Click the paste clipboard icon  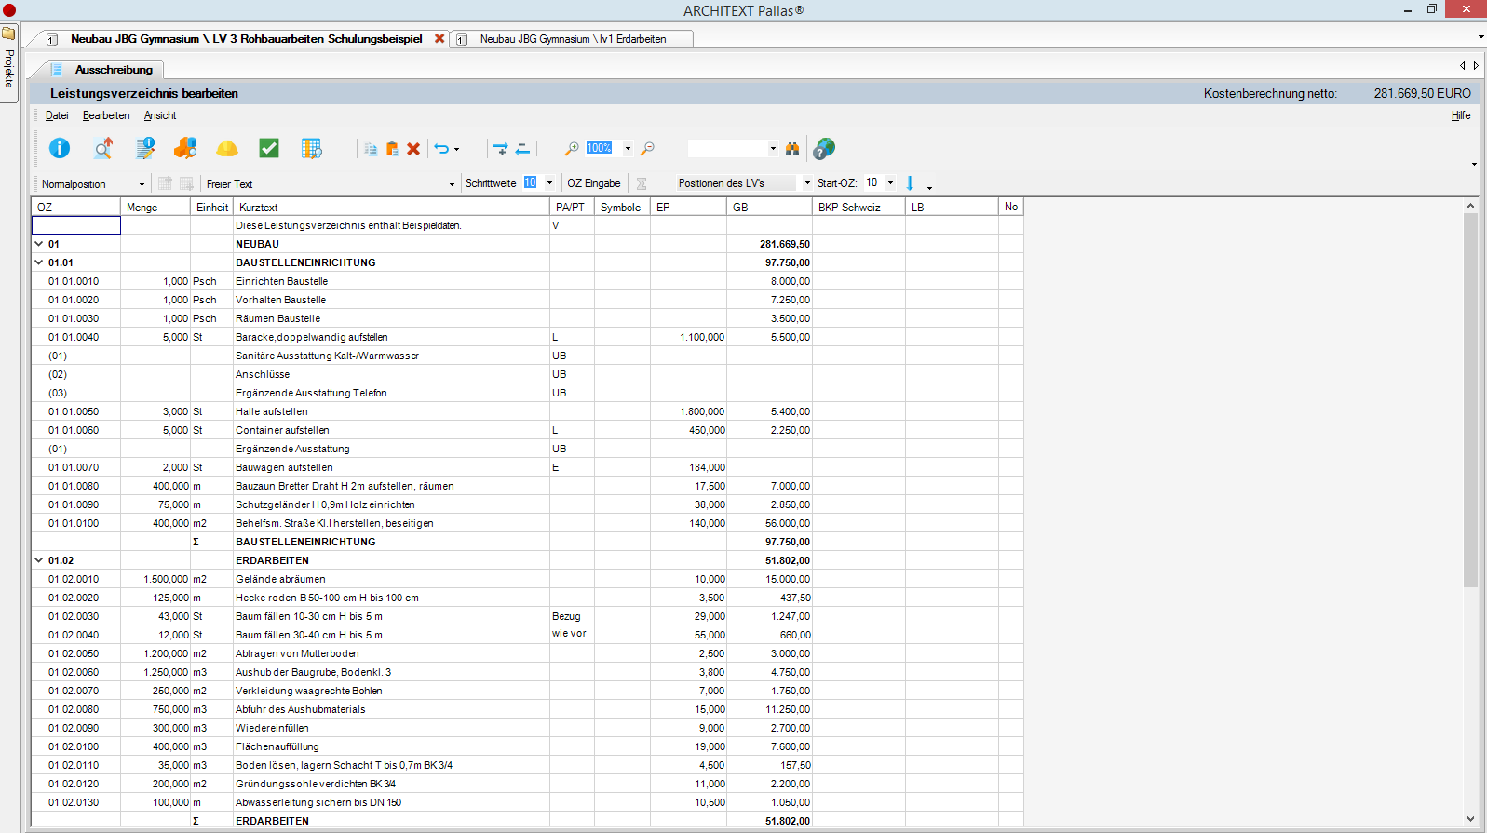coord(392,149)
